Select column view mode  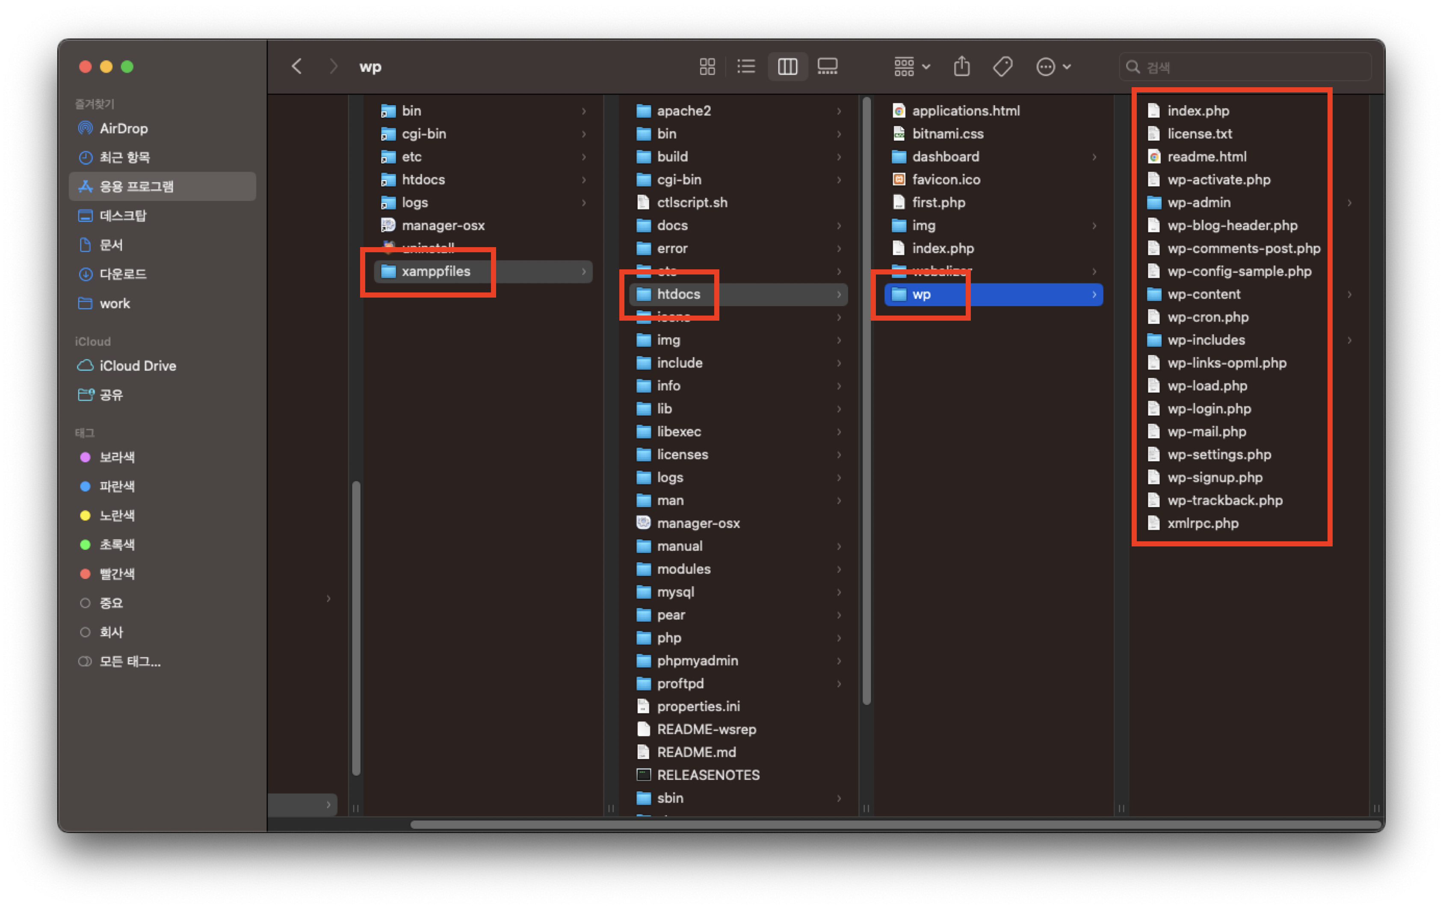click(787, 67)
